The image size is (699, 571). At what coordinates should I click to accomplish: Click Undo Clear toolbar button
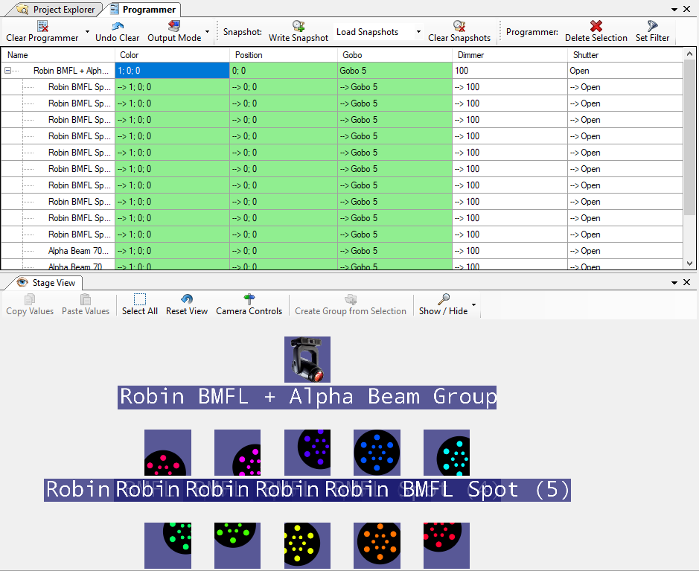[117, 32]
